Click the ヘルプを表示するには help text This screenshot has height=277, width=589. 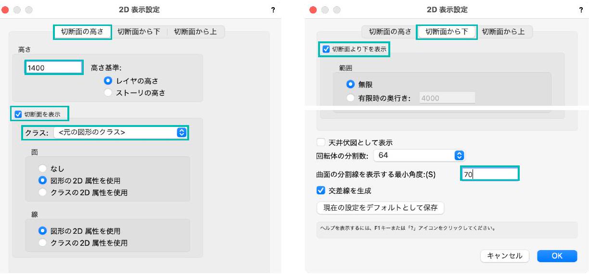(x=407, y=228)
